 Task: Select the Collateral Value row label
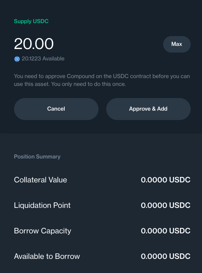click(40, 180)
